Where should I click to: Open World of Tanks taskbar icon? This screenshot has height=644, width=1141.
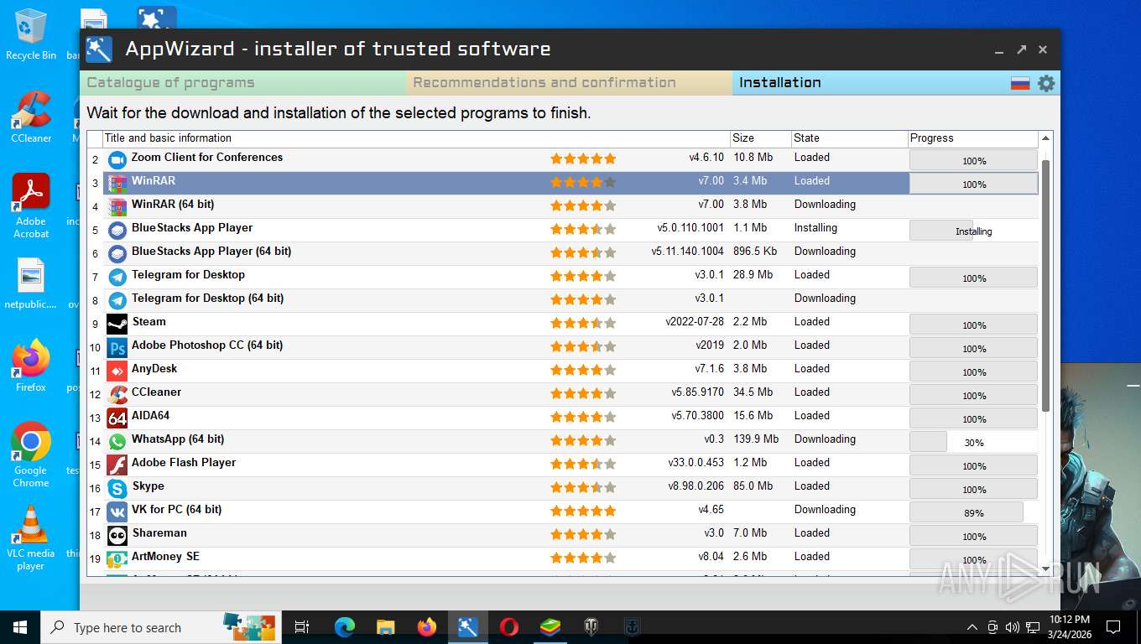(x=591, y=626)
